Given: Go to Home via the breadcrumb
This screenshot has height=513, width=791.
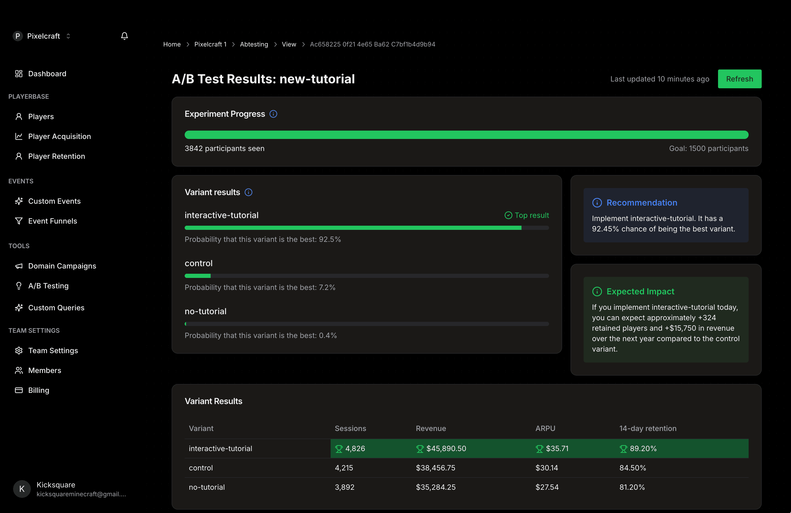Looking at the screenshot, I should tap(172, 44).
